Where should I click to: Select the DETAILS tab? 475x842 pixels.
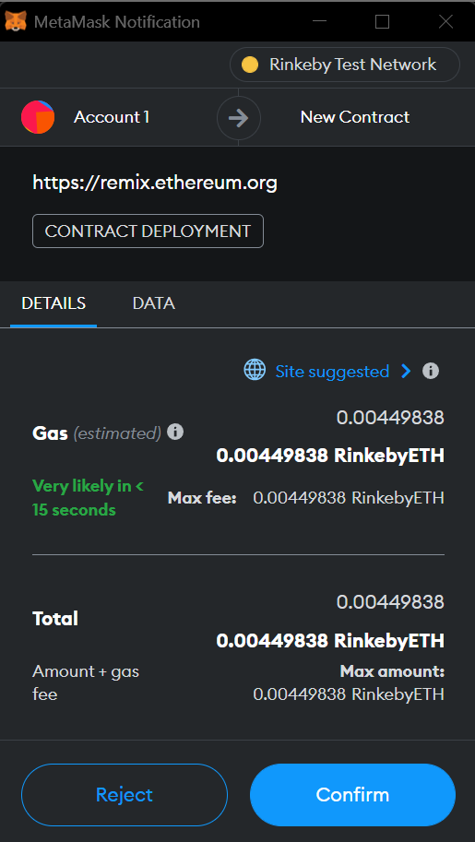coord(53,303)
